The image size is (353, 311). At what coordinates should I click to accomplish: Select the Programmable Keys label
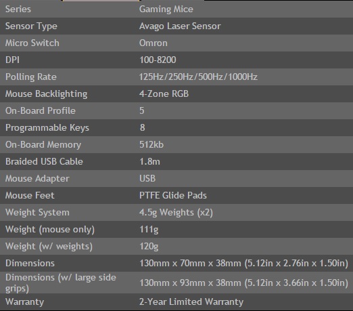[47, 128]
